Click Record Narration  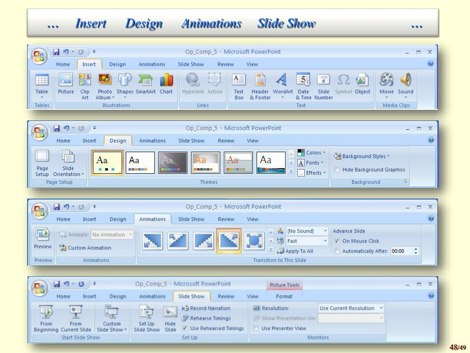click(206, 308)
